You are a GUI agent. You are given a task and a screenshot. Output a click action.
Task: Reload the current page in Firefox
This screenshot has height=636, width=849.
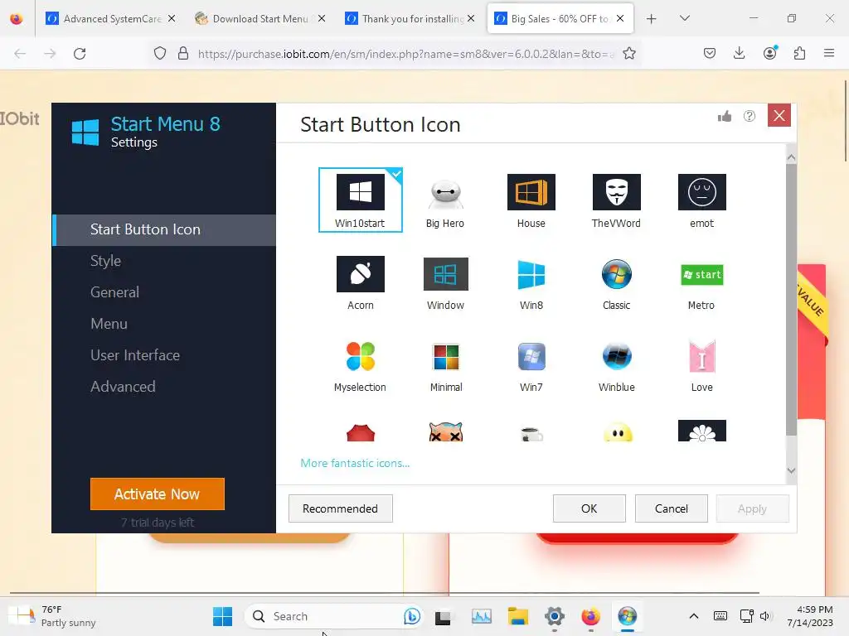(80, 54)
